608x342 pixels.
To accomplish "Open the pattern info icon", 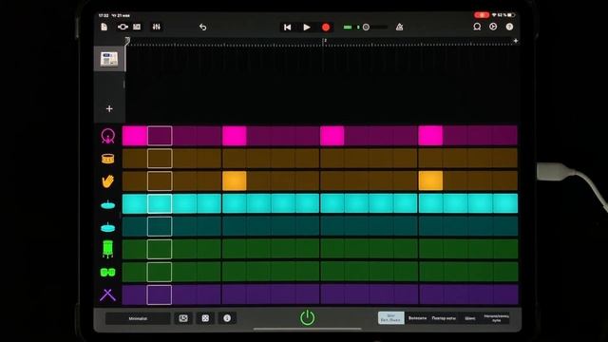I will 227,318.
